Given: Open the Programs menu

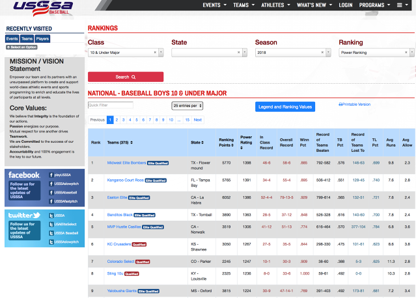Looking at the screenshot, I should click(x=374, y=5).
